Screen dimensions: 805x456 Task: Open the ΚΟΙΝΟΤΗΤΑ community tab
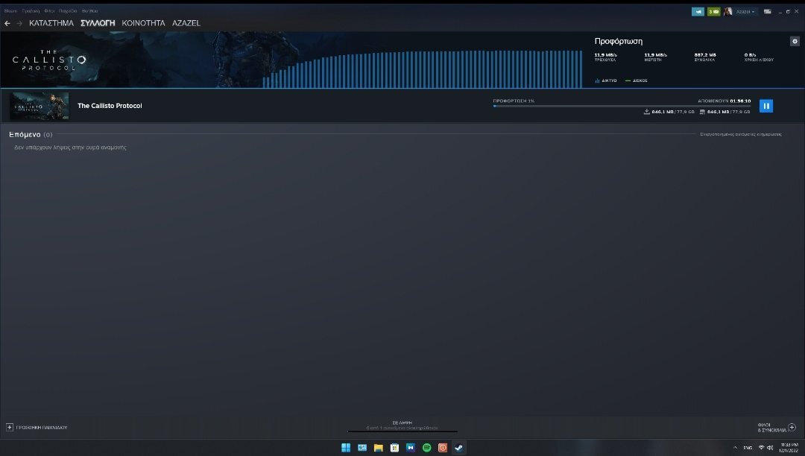(143, 23)
